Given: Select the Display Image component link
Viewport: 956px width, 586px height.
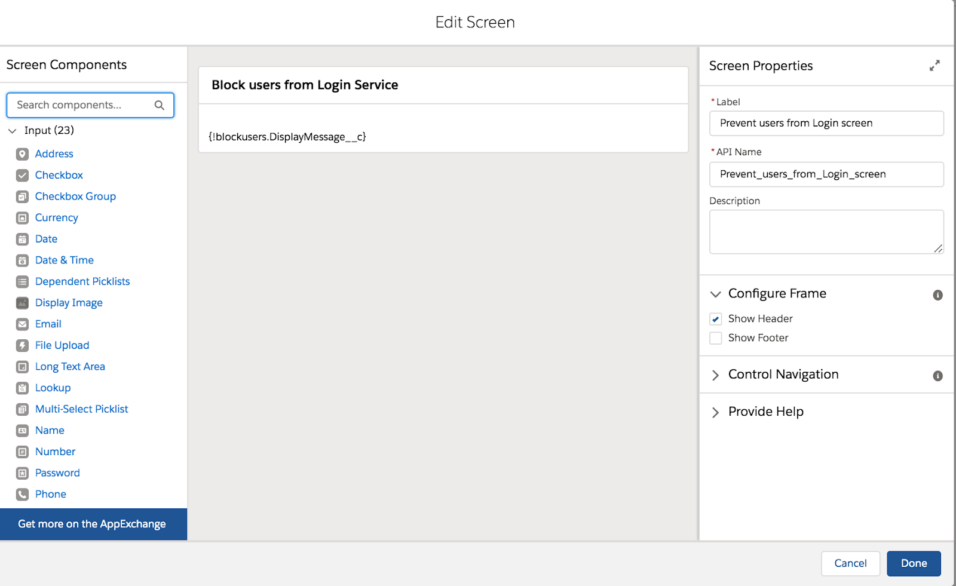Looking at the screenshot, I should 69,303.
